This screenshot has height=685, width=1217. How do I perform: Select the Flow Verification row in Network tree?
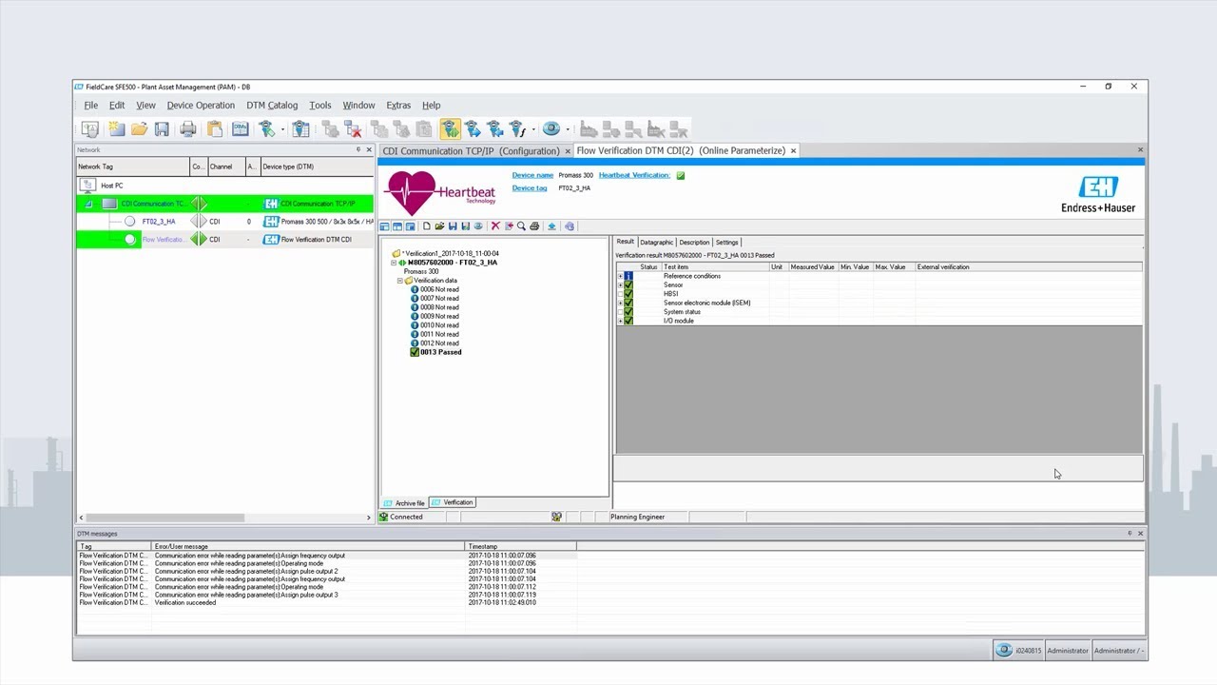click(x=224, y=240)
